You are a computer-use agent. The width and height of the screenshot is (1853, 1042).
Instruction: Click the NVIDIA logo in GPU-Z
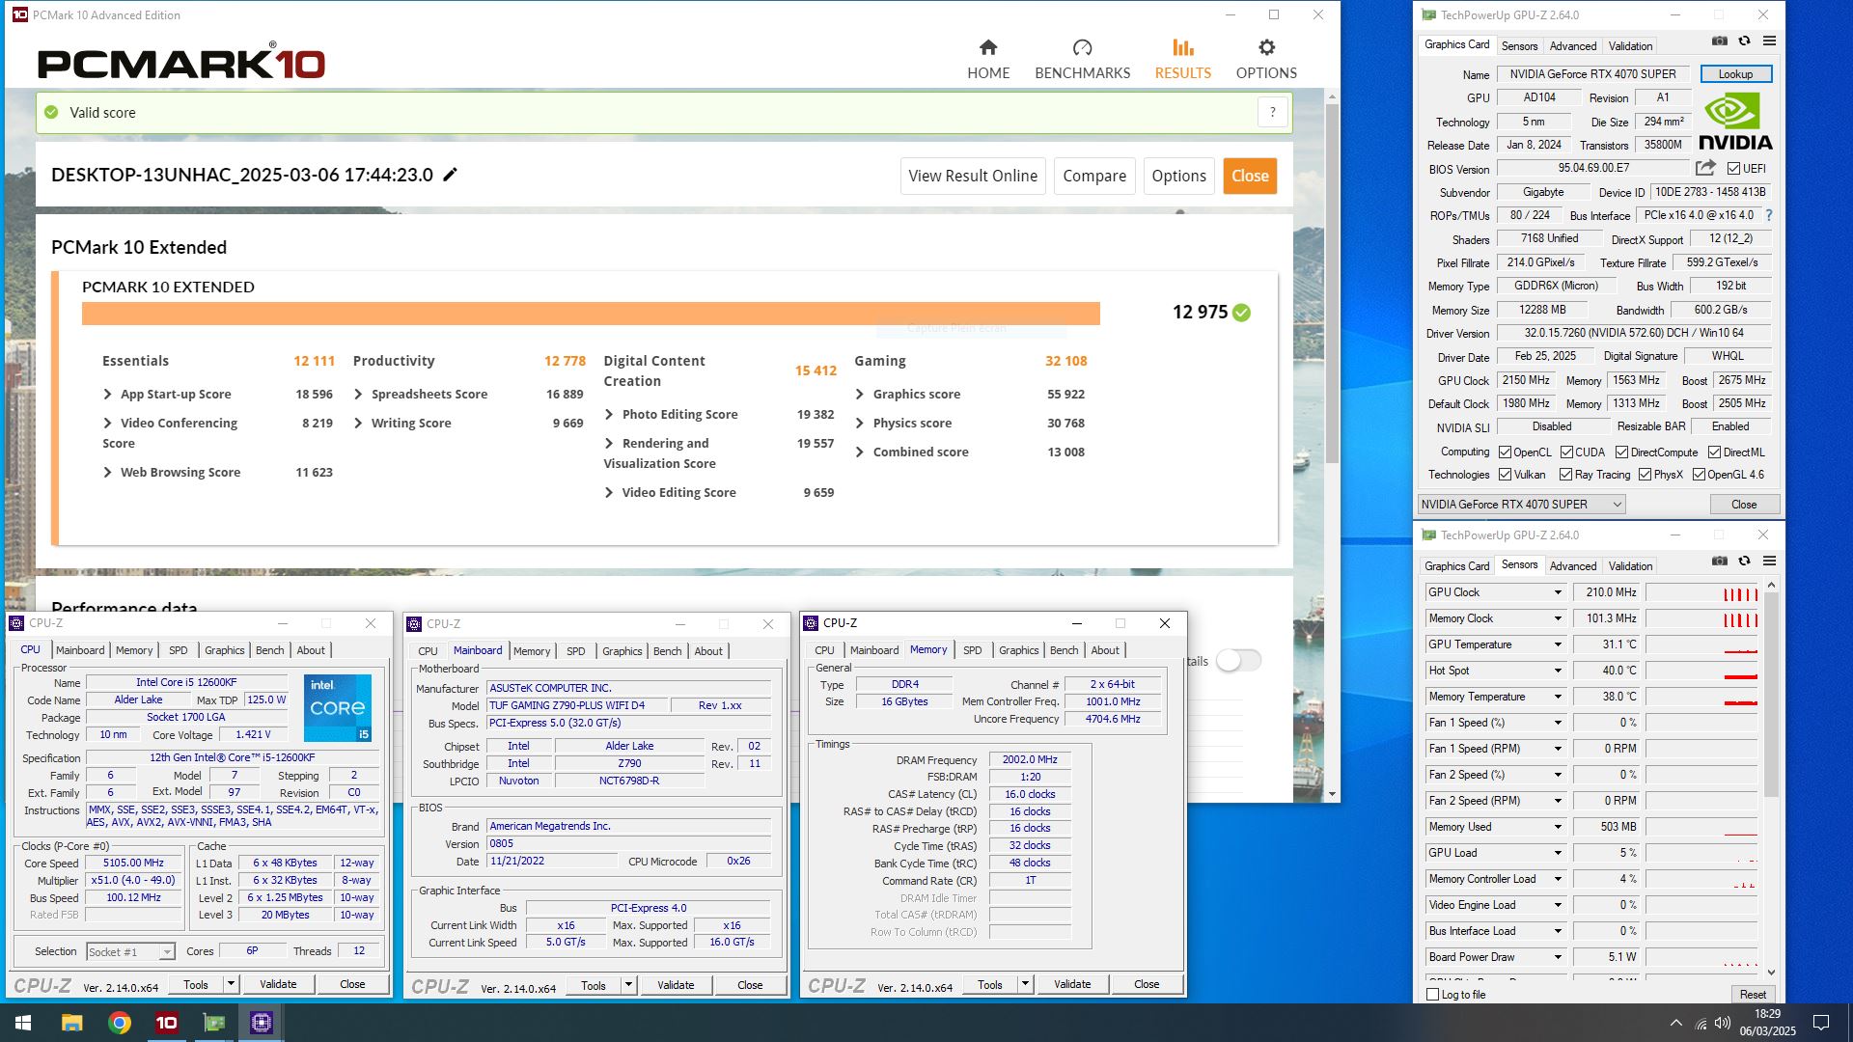[x=1735, y=122]
